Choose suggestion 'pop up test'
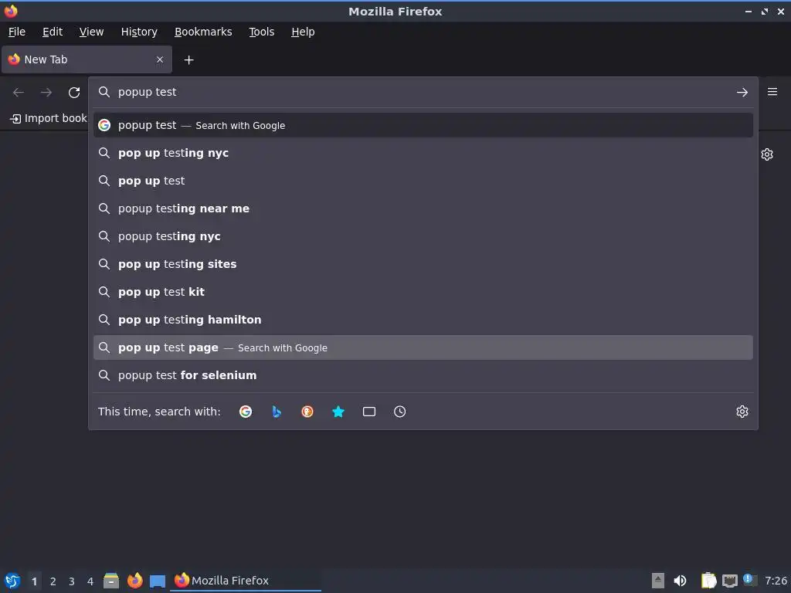791x593 pixels. 423,181
